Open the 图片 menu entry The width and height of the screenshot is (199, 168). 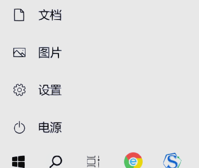pos(99,52)
